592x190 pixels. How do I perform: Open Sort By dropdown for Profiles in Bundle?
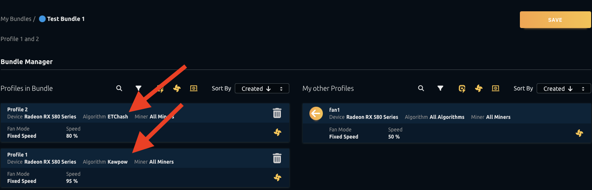[x=262, y=88]
